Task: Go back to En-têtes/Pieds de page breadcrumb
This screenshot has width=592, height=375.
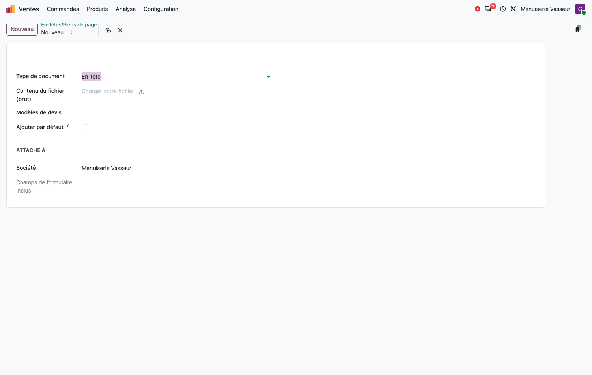Action: pos(69,24)
